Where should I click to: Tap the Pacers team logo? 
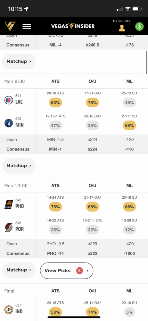click(x=9, y=310)
